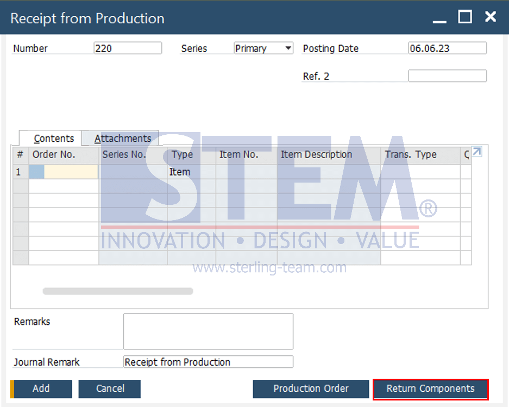Click the Cancel button
Viewport: 509px width, 407px height.
click(110, 389)
